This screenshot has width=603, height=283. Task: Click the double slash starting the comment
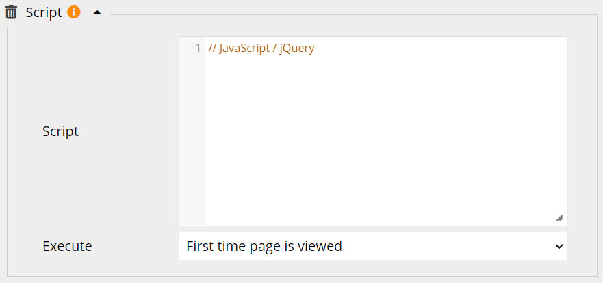pyautogui.click(x=212, y=49)
